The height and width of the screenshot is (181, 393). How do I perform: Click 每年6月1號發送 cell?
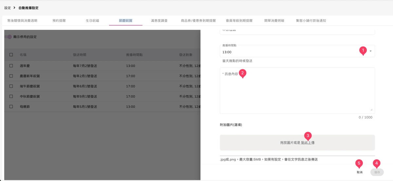tap(85, 86)
